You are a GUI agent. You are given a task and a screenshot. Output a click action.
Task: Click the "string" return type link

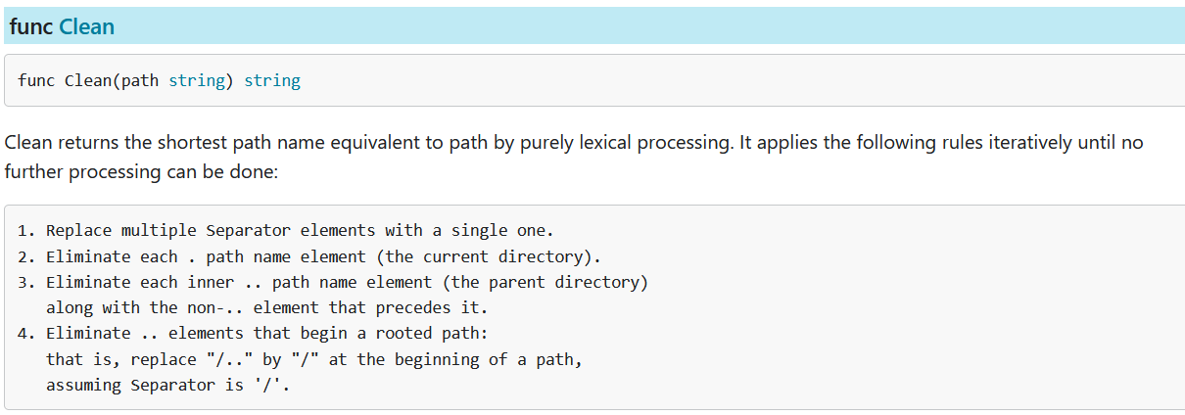click(x=272, y=81)
